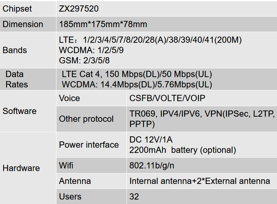
Task: Click the Power interface label
Action: point(89,145)
